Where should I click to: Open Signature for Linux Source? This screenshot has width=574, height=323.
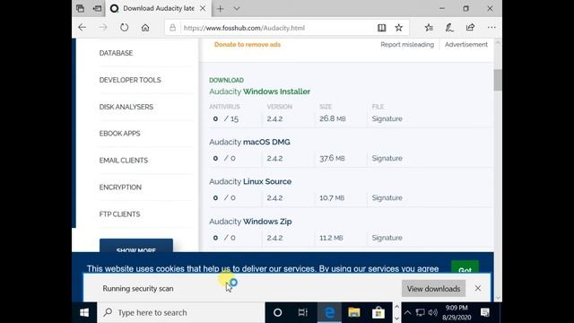(x=387, y=197)
